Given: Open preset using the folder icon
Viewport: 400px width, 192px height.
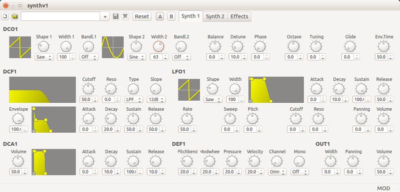Looking at the screenshot, I should [15, 16].
